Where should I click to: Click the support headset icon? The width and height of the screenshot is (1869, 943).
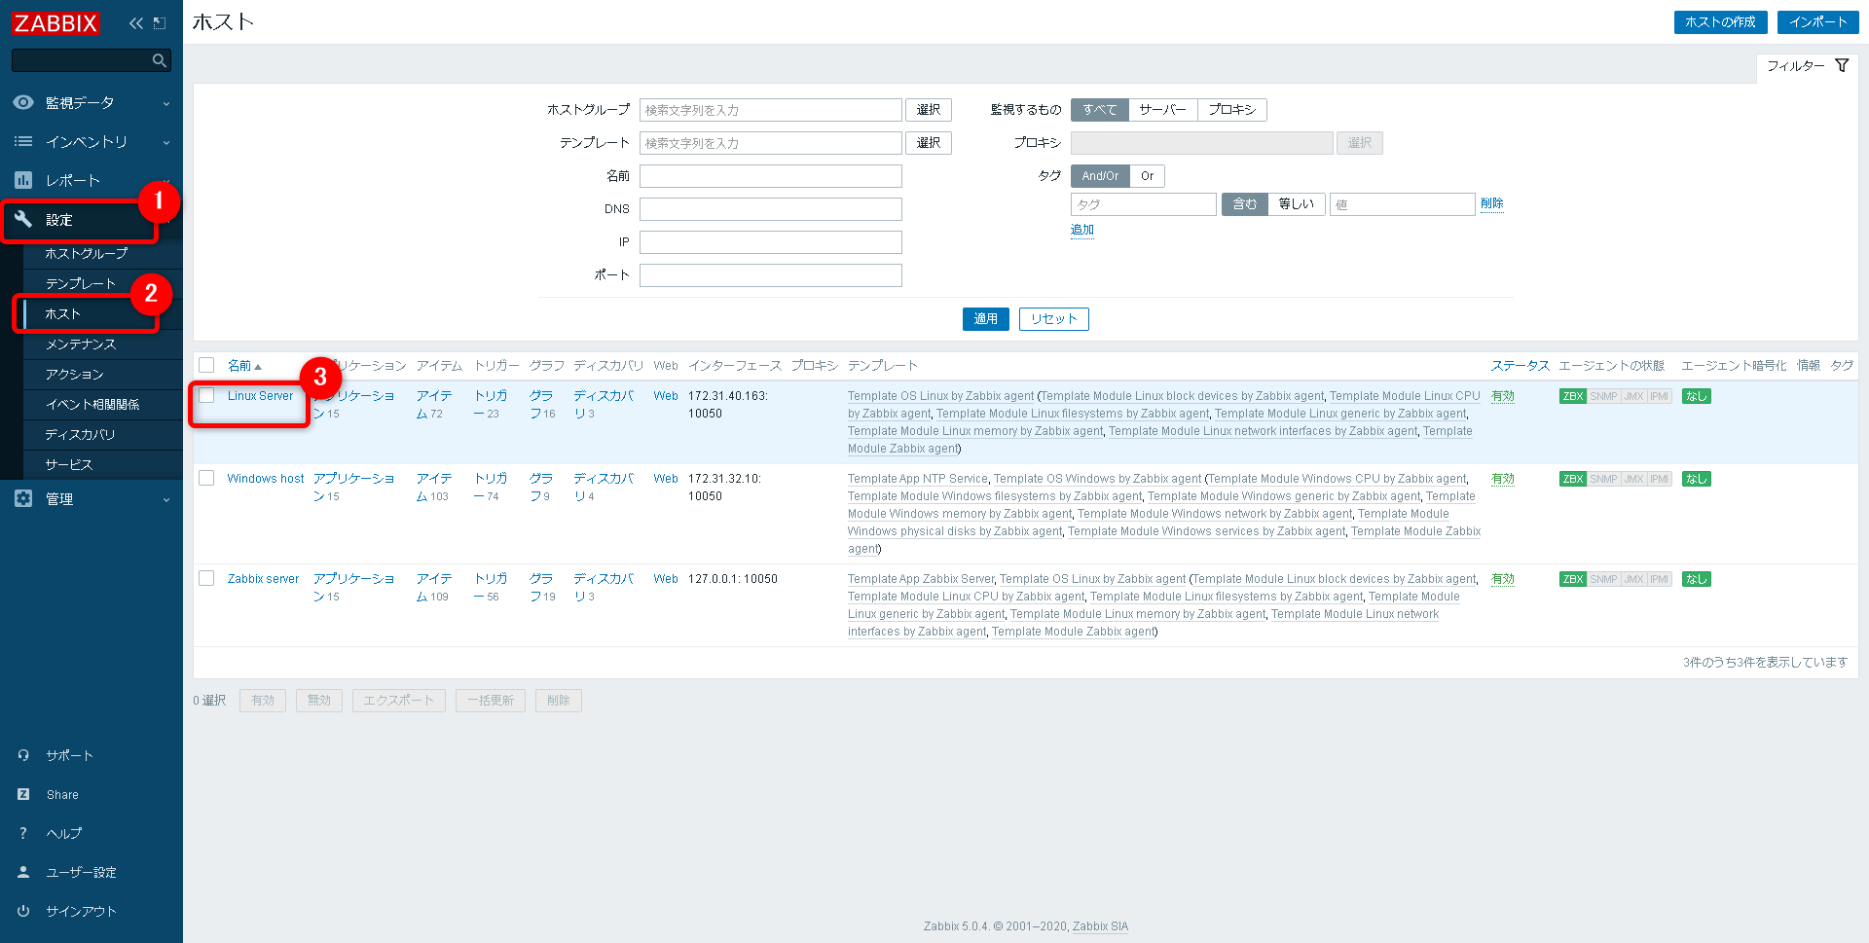pos(23,755)
